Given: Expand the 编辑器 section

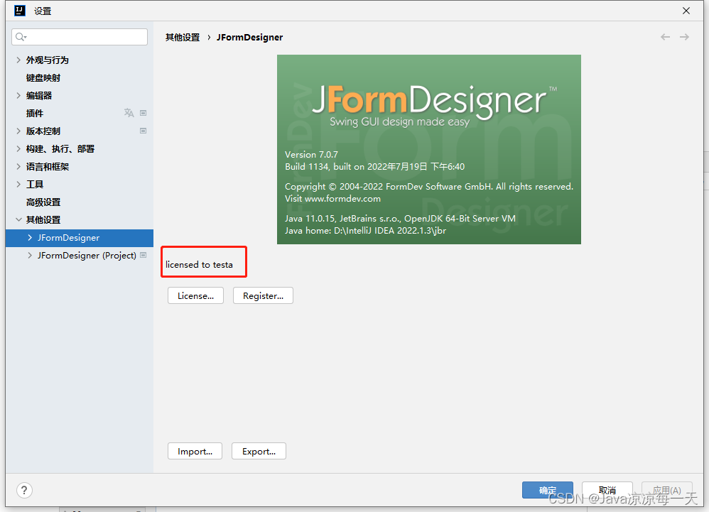Looking at the screenshot, I should pos(18,95).
